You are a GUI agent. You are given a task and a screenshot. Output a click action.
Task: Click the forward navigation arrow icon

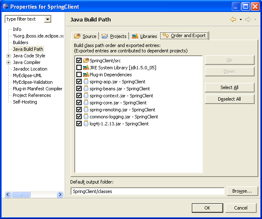coord(248,19)
